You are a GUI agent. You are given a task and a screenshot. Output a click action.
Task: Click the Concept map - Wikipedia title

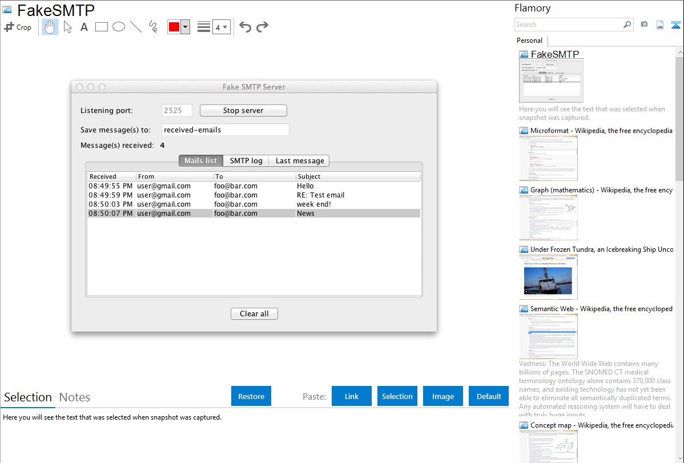click(602, 425)
